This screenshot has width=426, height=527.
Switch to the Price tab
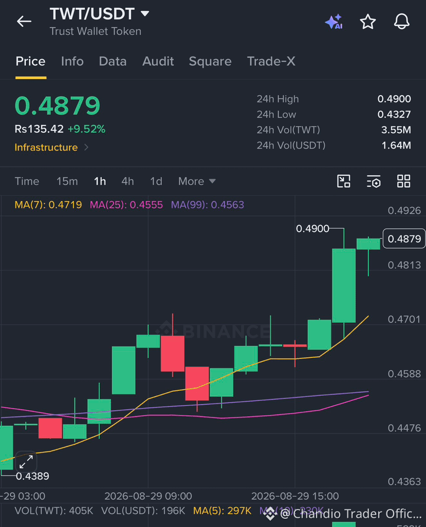pyautogui.click(x=30, y=62)
